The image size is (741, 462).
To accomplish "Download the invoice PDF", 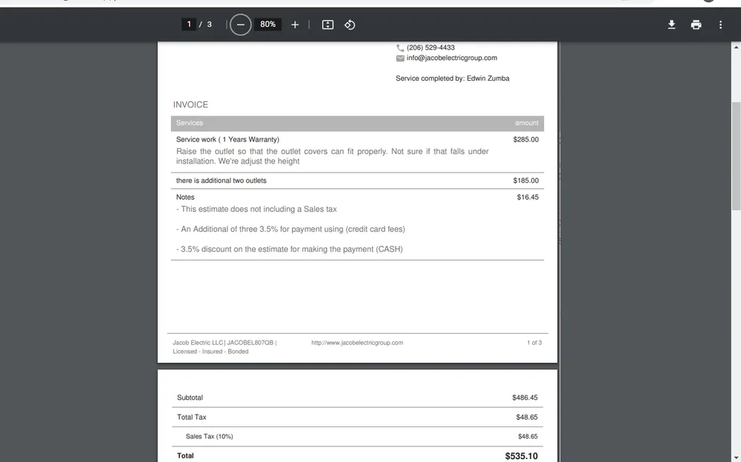I will (671, 24).
